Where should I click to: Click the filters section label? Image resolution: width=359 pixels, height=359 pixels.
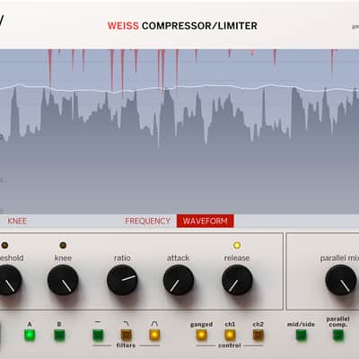tap(126, 346)
